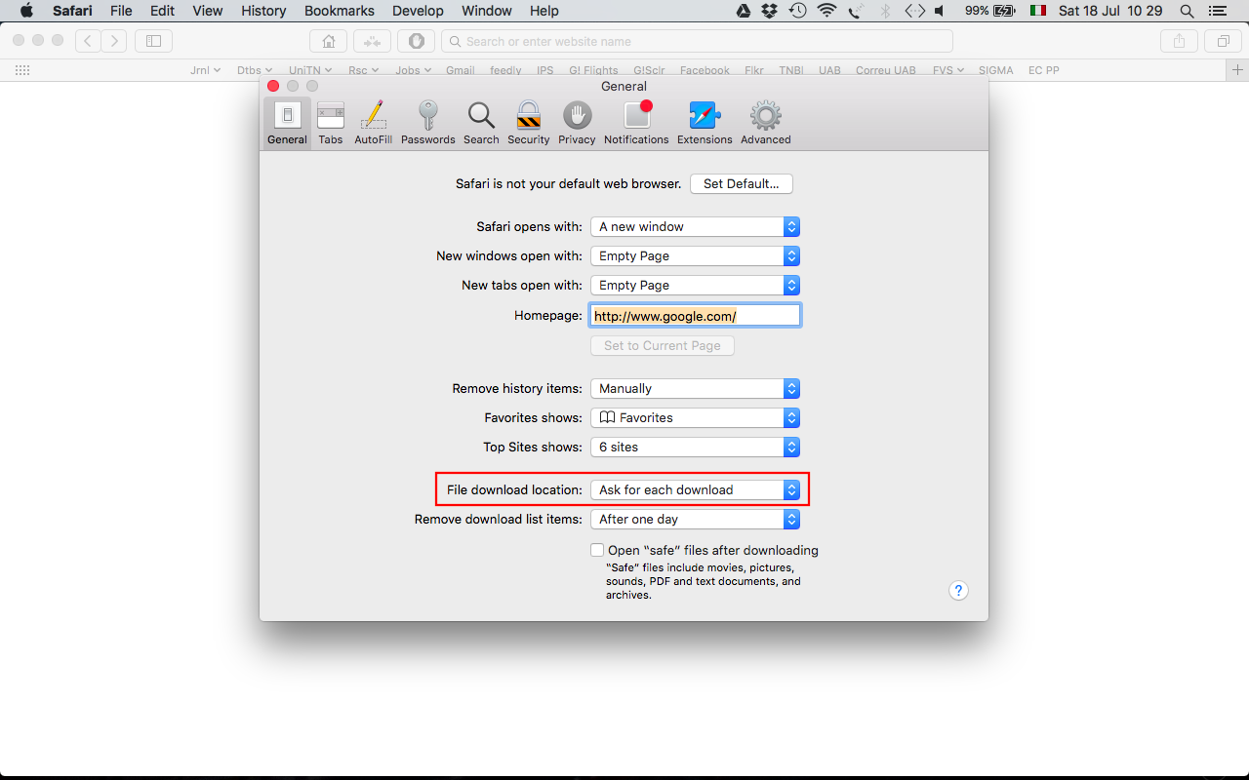The width and height of the screenshot is (1249, 780).
Task: Expand the FVS bookmarks folder
Action: pyautogui.click(x=947, y=70)
